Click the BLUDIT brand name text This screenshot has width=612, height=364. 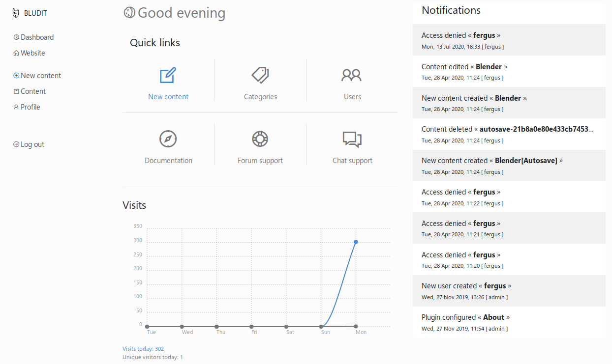point(35,13)
